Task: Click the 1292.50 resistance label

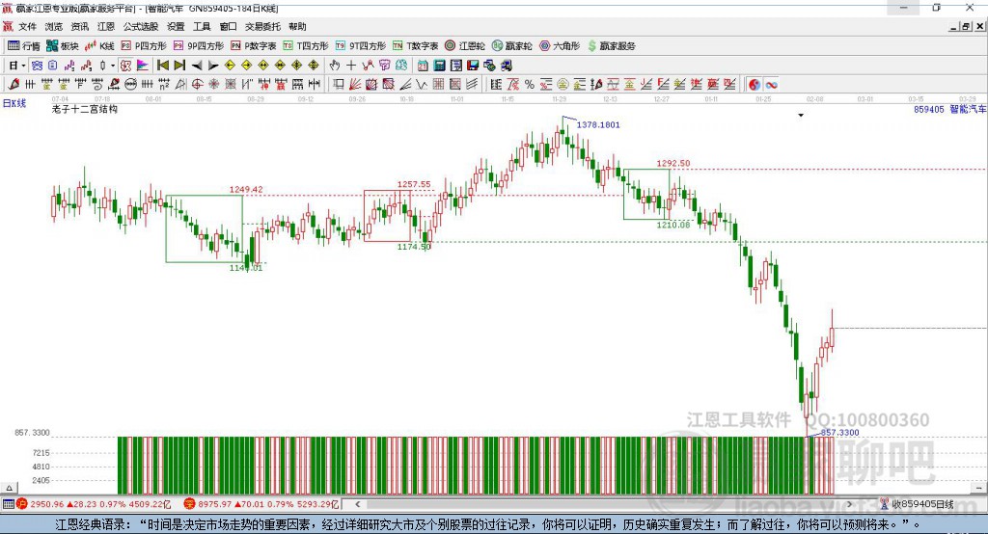Action: click(672, 163)
